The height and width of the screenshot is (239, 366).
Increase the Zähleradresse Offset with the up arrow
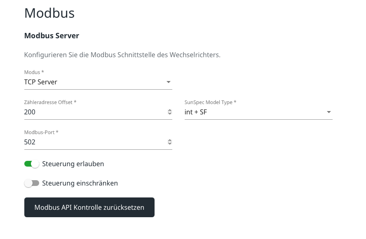tap(170, 110)
